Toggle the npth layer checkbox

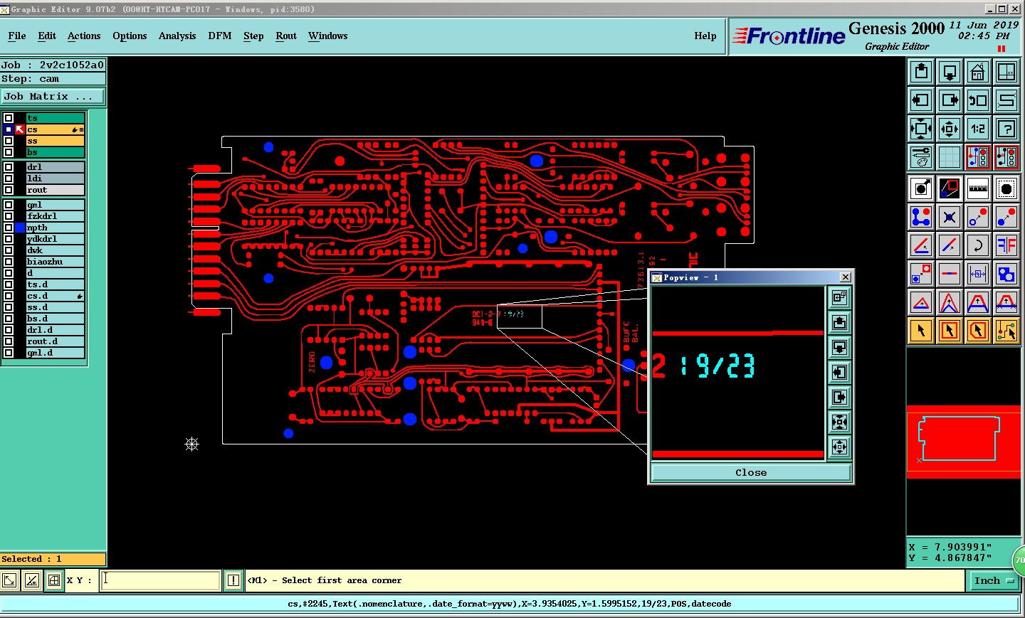coord(9,228)
